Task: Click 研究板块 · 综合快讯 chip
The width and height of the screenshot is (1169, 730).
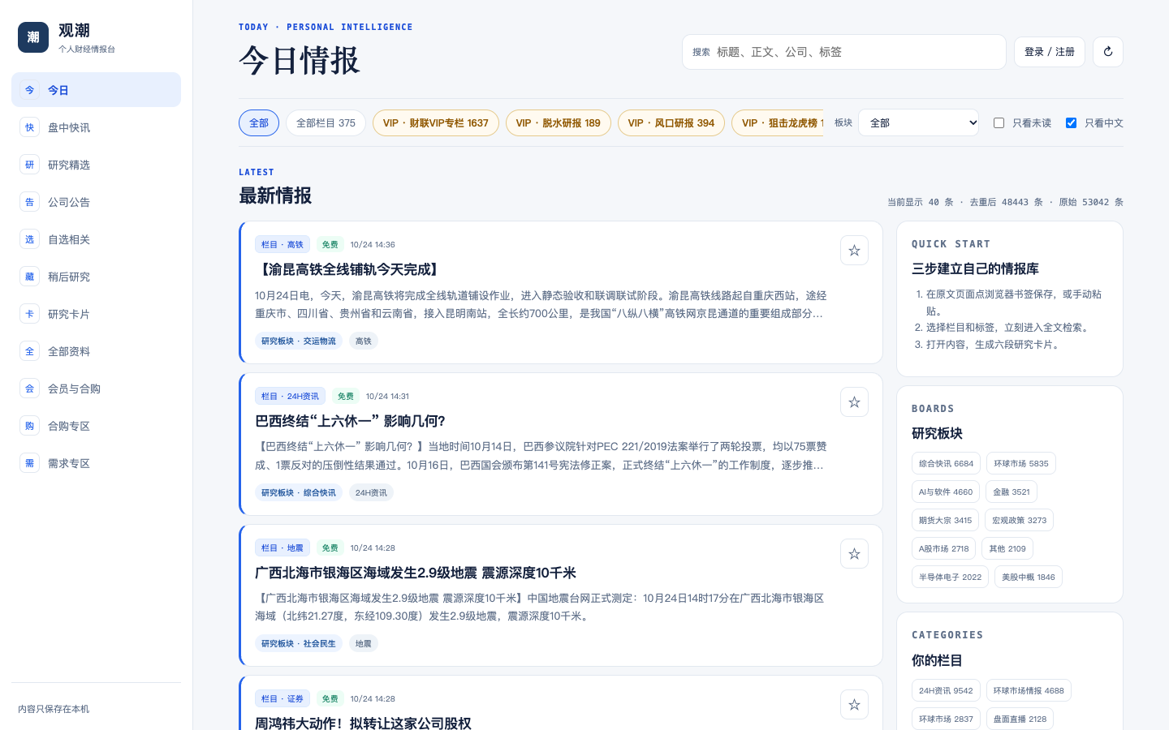Action: pyautogui.click(x=299, y=492)
